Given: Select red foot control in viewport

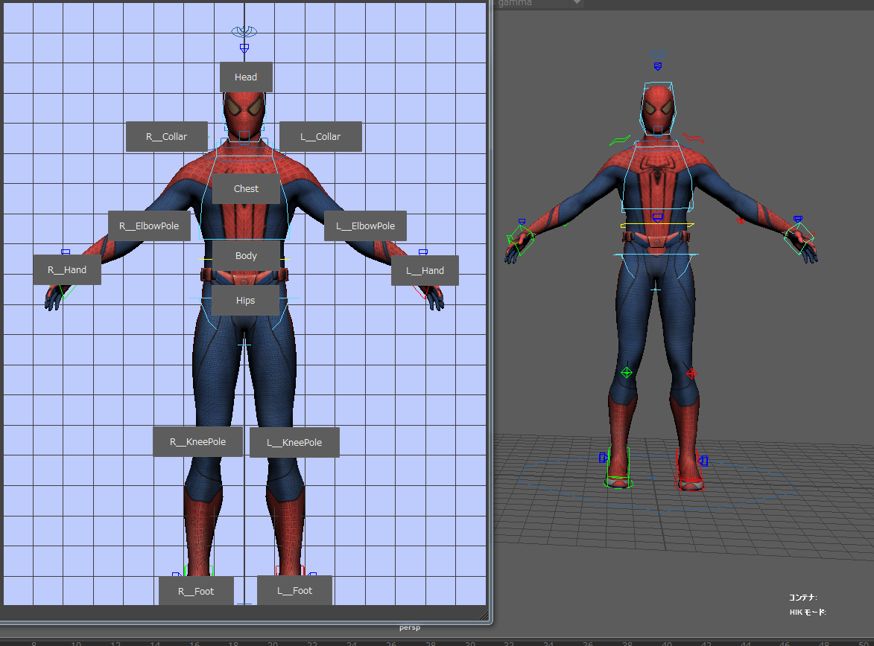Looking at the screenshot, I should click(690, 470).
